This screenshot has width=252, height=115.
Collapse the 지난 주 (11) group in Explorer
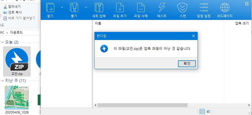click(2, 80)
